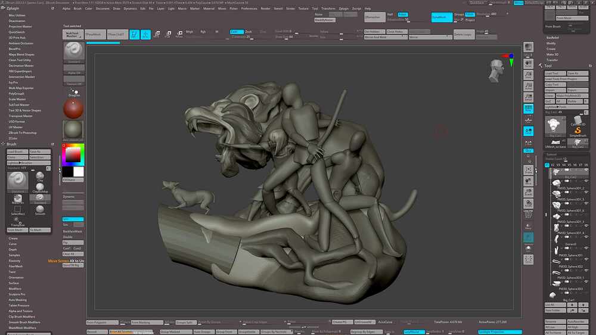The image size is (596, 335).
Task: Open the red material sphere selector
Action: click(x=73, y=109)
